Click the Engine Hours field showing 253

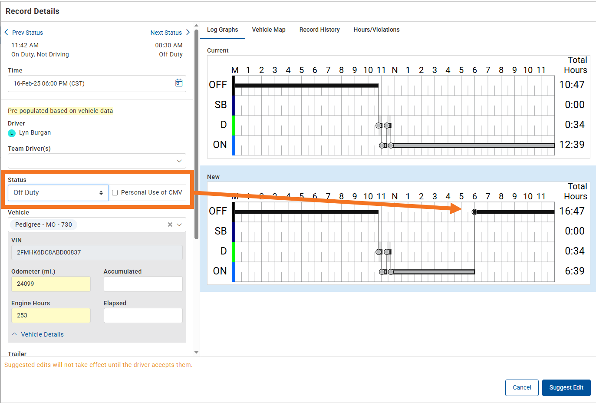coord(51,316)
